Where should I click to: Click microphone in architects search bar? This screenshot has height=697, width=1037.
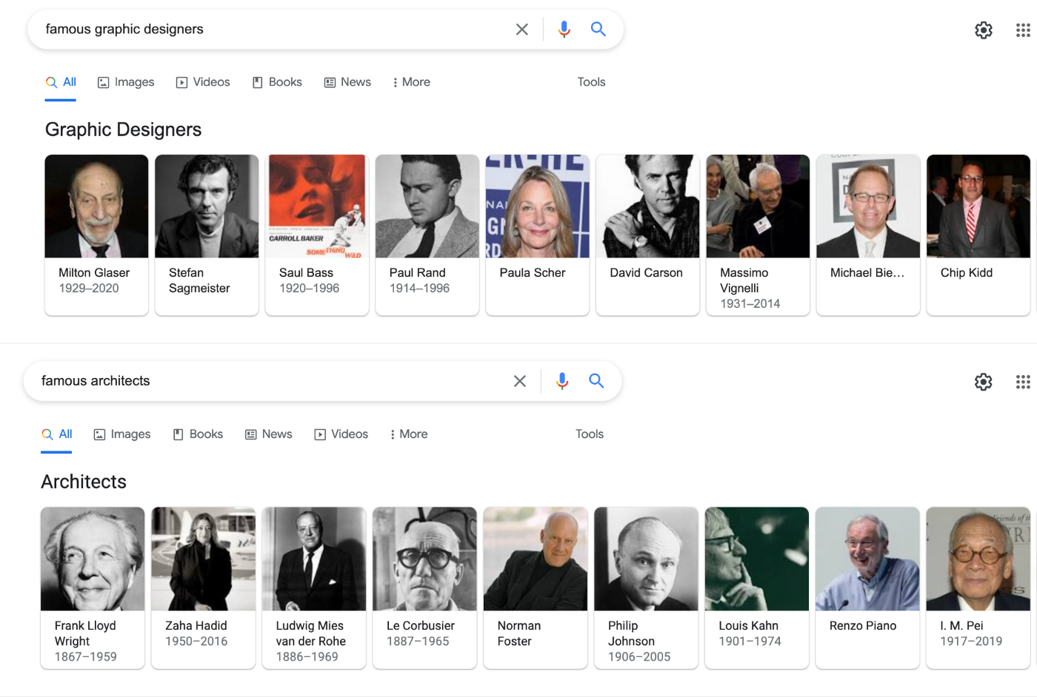[x=562, y=381]
